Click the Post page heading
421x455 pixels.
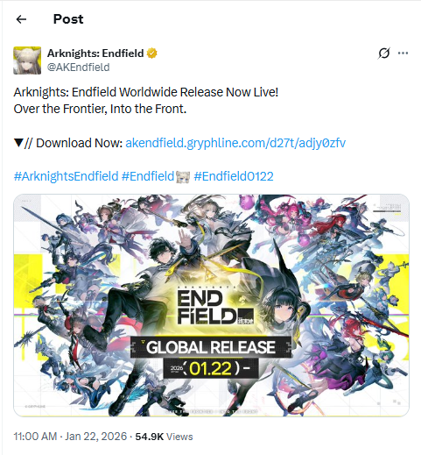tap(68, 19)
